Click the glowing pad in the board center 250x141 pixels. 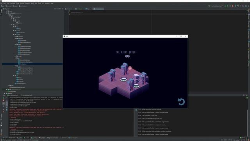point(123,79)
